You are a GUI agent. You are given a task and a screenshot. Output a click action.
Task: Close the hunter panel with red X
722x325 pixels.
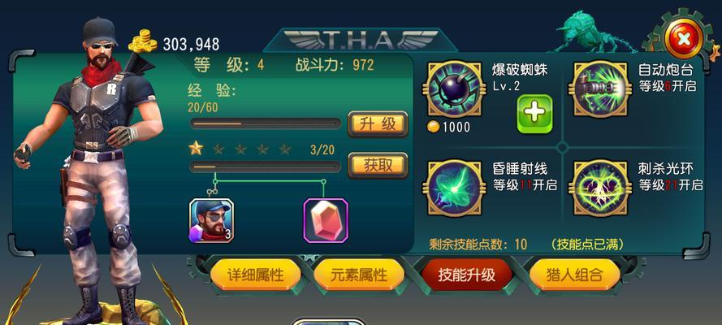coord(683,39)
